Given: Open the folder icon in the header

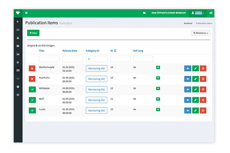Looking at the screenshot, I should point(144,13).
